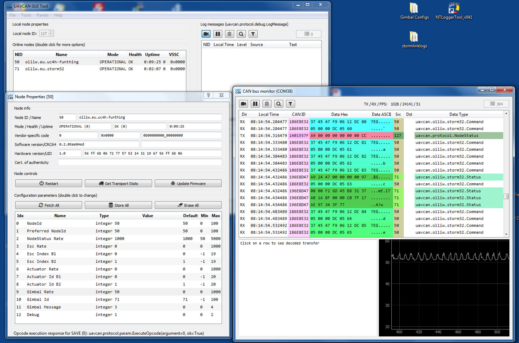
Task: Pause Log messages with pause icon
Action: (218, 34)
